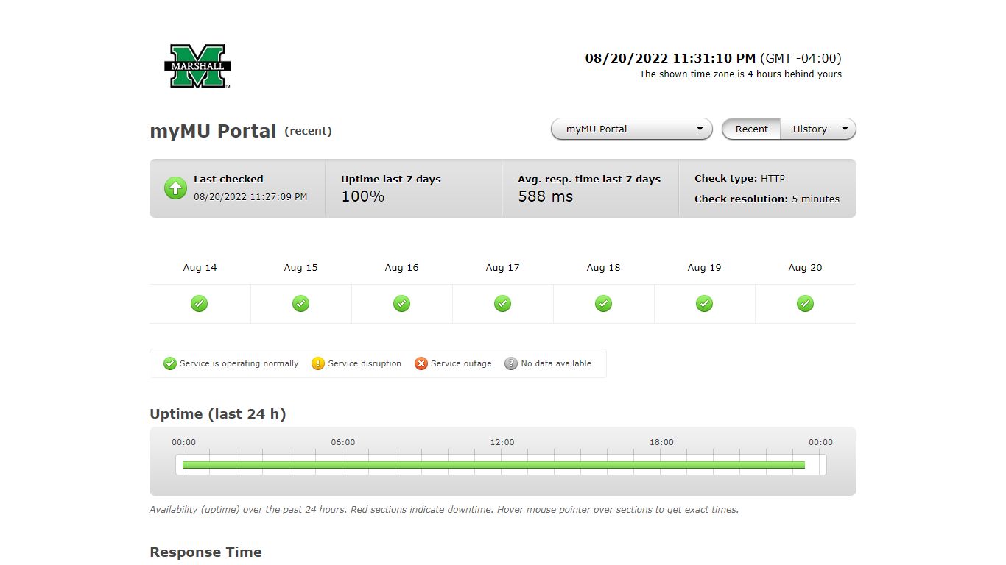Click the 12:00 label on the uptime timeline

pos(502,442)
